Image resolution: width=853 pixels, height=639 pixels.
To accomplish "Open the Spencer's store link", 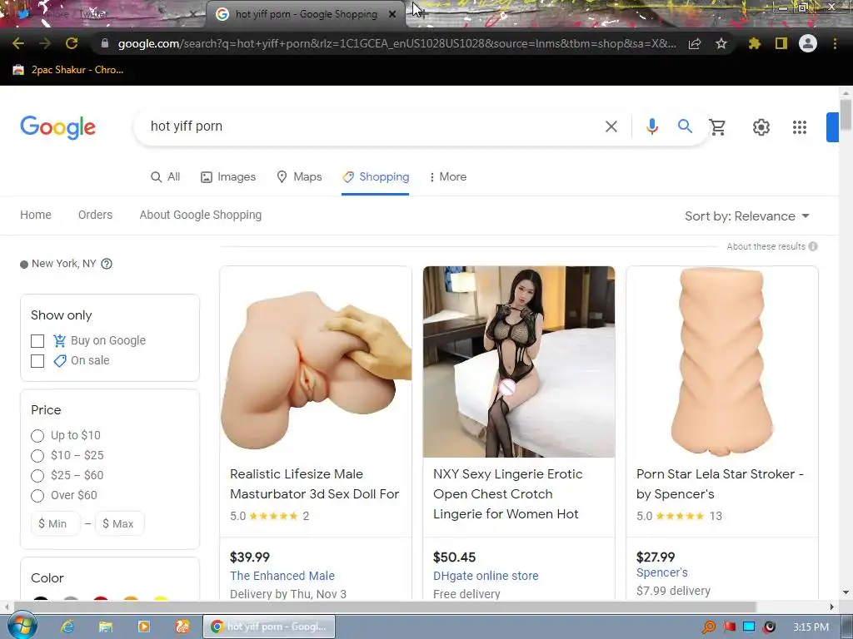I will pyautogui.click(x=662, y=572).
